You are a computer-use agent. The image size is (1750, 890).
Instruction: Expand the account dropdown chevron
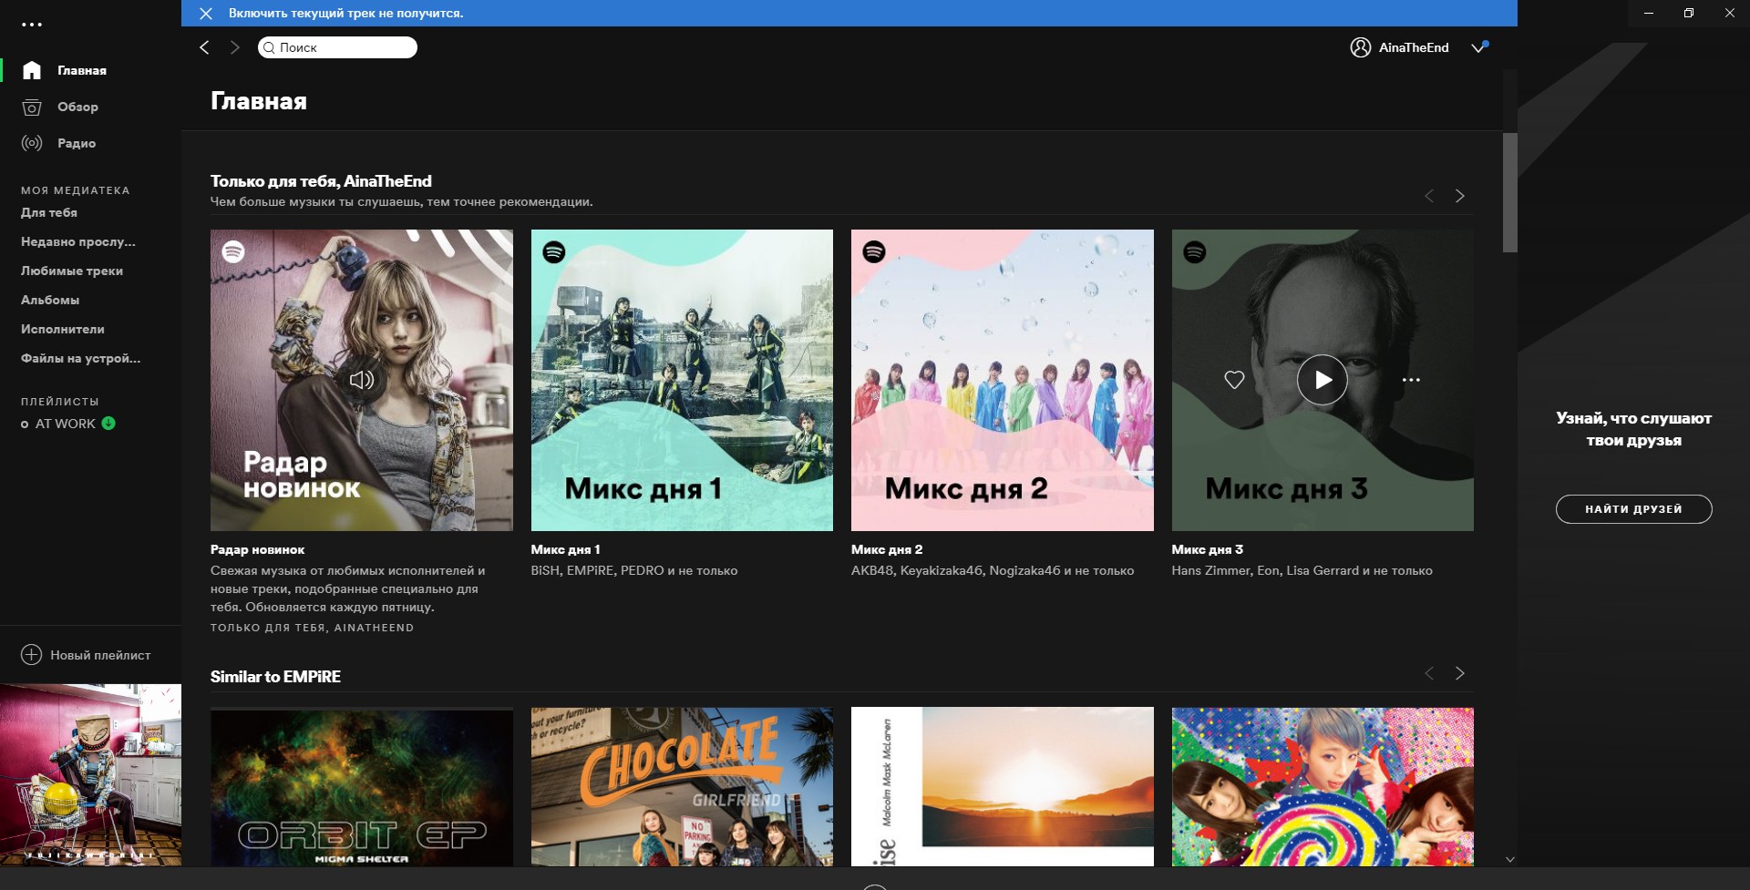pos(1478,47)
